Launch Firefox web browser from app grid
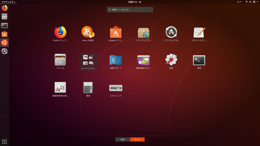The image size is (260, 146). click(x=60, y=32)
